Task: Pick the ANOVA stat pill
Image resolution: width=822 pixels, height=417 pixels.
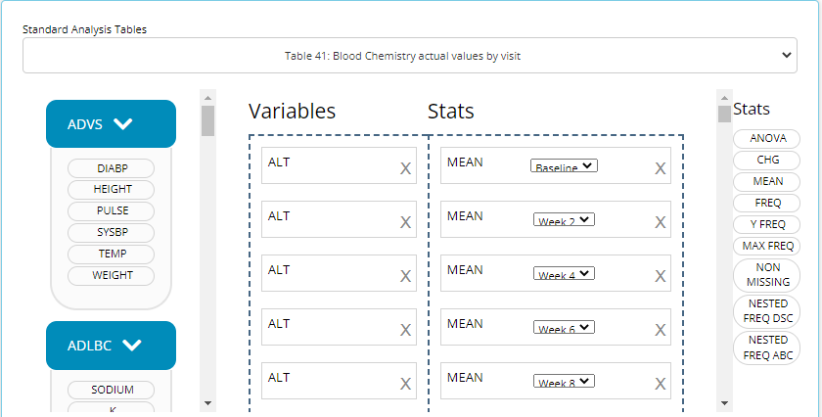Action: click(766, 138)
